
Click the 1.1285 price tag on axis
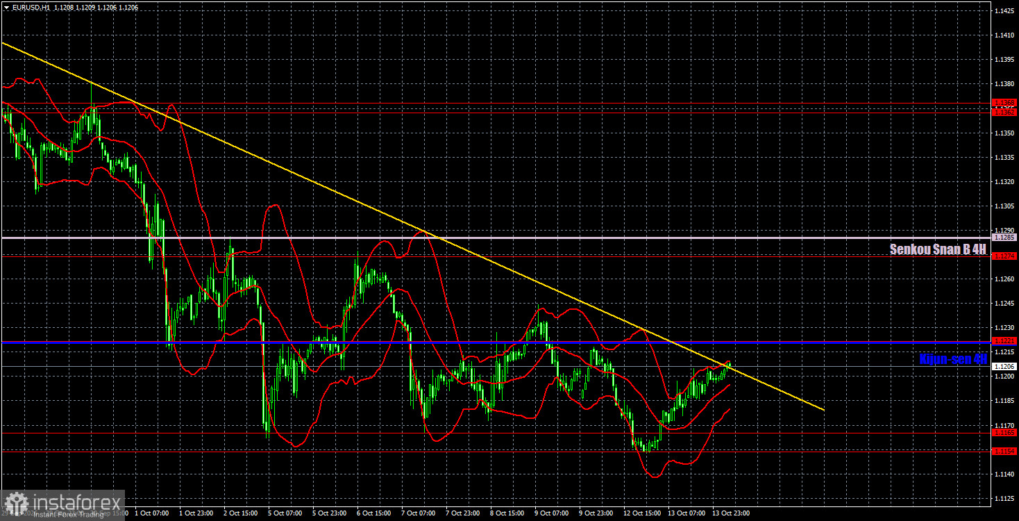click(x=1004, y=238)
